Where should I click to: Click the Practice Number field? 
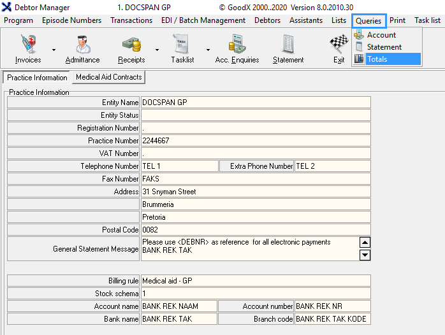(x=255, y=141)
